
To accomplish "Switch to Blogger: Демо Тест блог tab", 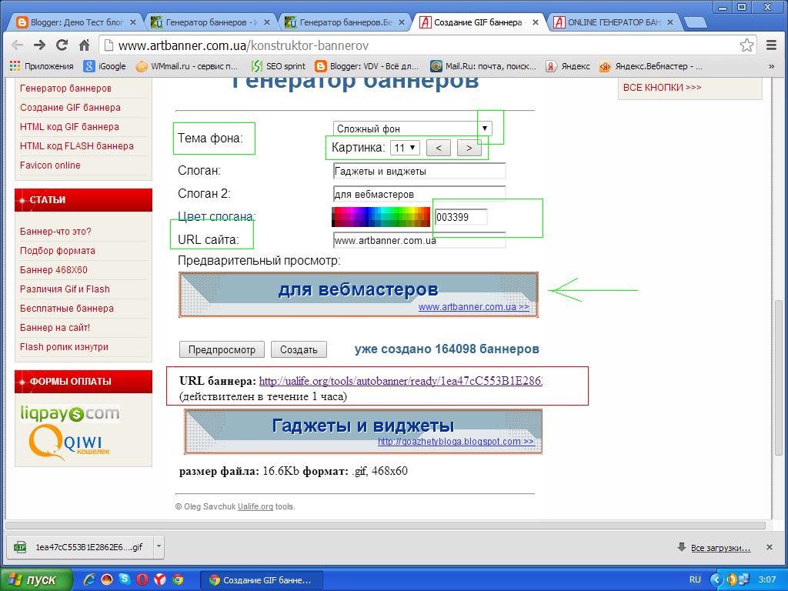I will [76, 22].
